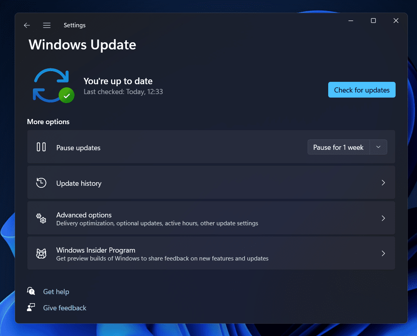Viewport: 417px width, 336px height.
Task: Click the Windows Insider Program icon
Action: pyautogui.click(x=41, y=253)
